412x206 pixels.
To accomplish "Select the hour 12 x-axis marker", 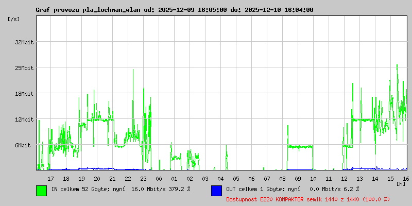I will [x=344, y=179].
